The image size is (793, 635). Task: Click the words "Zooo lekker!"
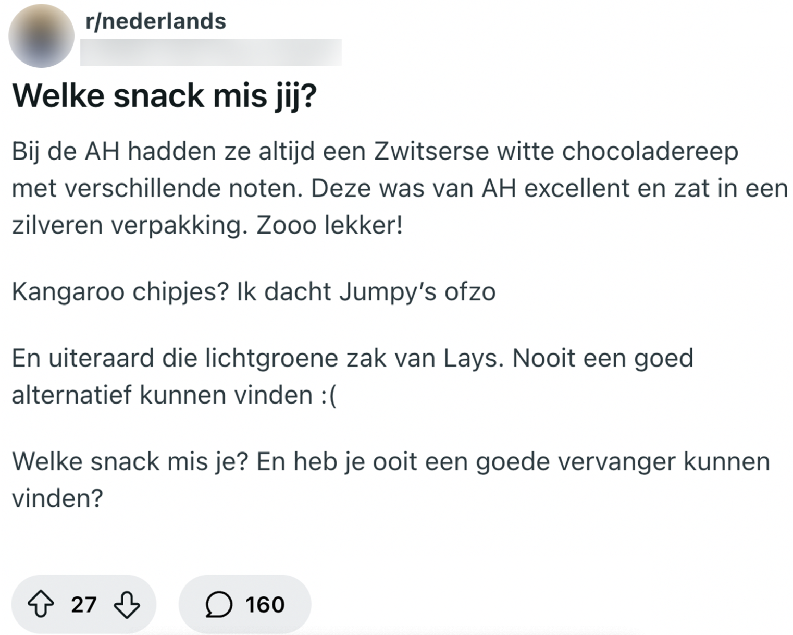pos(329,226)
